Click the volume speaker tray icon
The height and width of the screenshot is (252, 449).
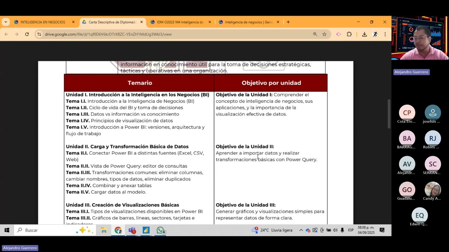click(x=335, y=230)
